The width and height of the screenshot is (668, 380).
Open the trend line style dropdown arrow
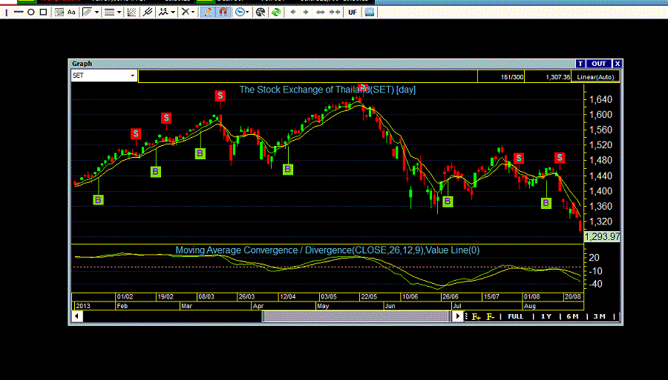(x=96, y=13)
